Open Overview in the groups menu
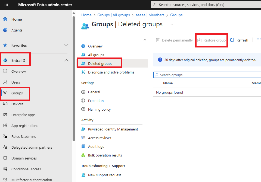 [95, 46]
